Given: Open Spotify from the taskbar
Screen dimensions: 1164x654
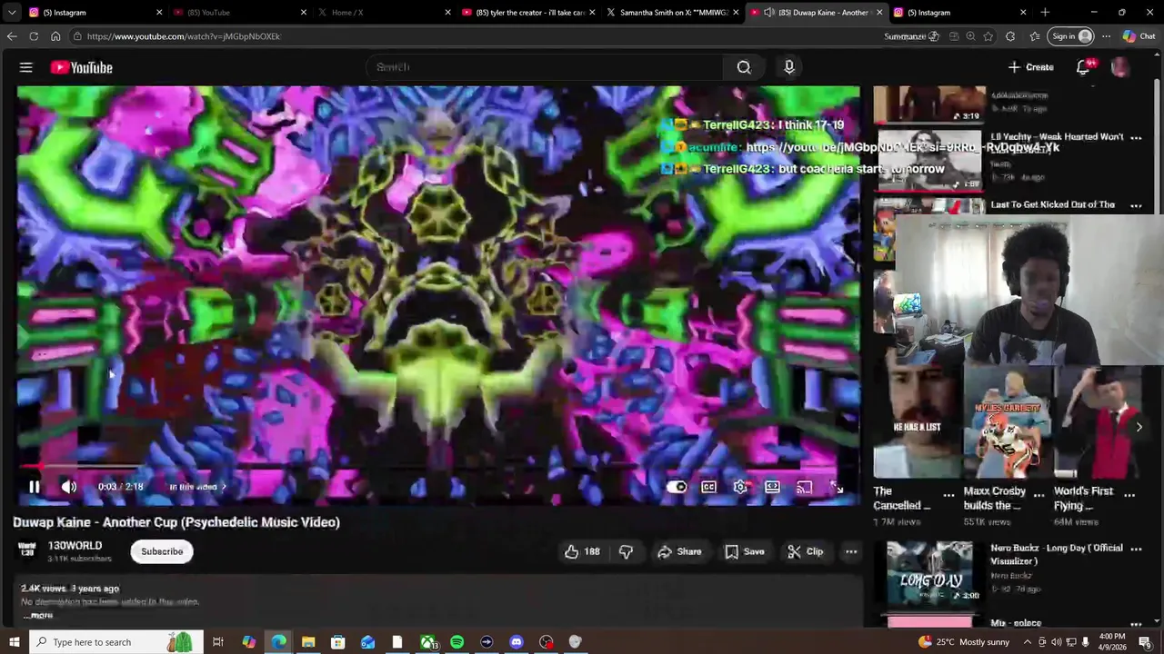Looking at the screenshot, I should (457, 642).
